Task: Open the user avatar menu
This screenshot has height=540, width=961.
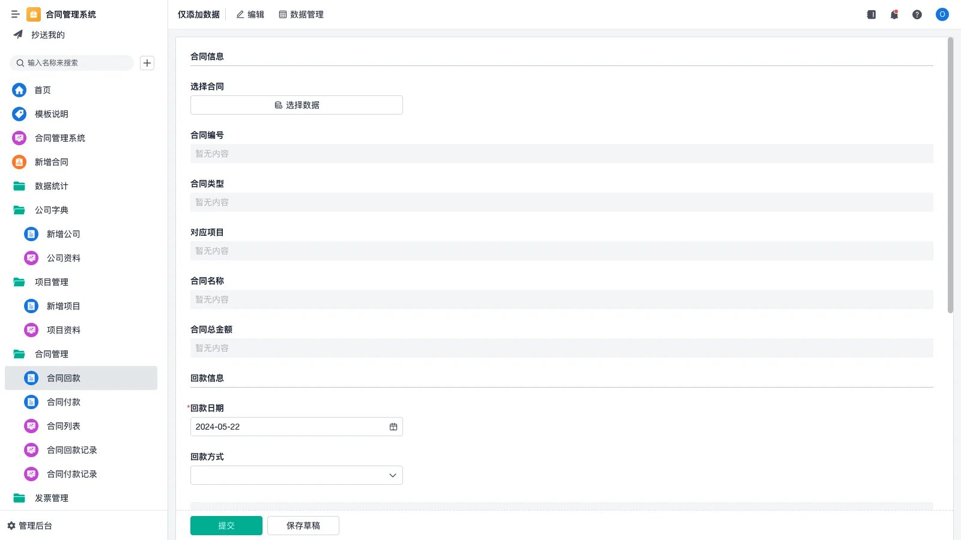Action: [942, 14]
